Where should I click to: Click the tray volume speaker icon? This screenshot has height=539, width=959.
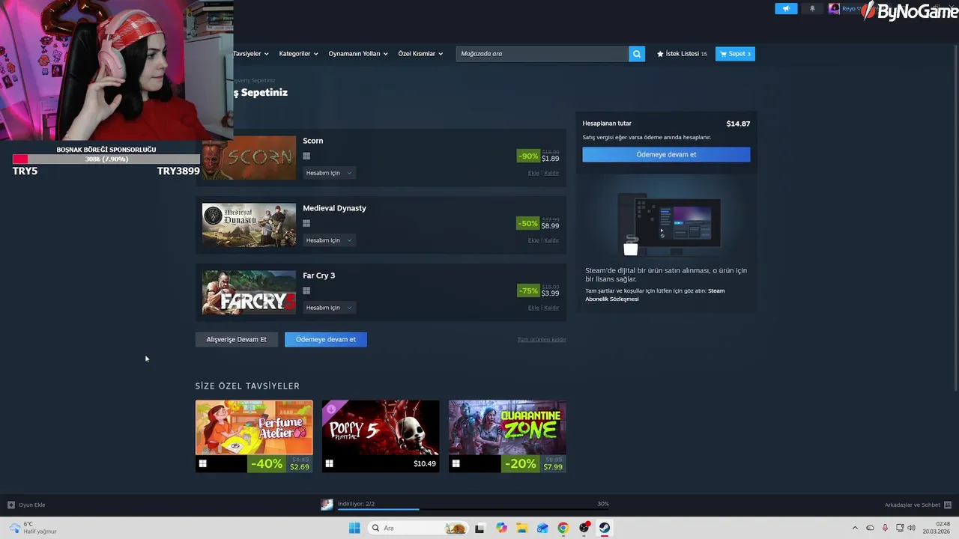(911, 528)
